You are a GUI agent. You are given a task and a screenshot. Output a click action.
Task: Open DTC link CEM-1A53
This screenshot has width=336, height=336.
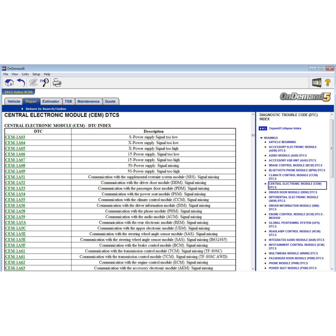tap(15, 188)
